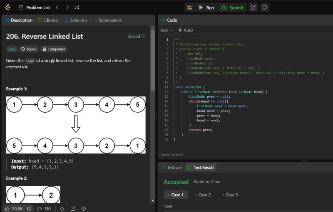Screen dimensions: 333x212
Task: Click the Code panel header icon
Action: tap(163, 20)
